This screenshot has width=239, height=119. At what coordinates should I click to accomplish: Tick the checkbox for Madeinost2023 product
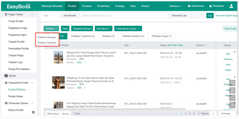[47, 53]
